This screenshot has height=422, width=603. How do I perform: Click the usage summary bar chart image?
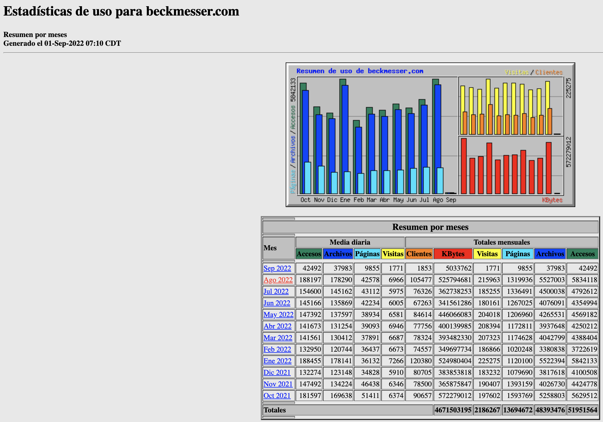pyautogui.click(x=430, y=135)
